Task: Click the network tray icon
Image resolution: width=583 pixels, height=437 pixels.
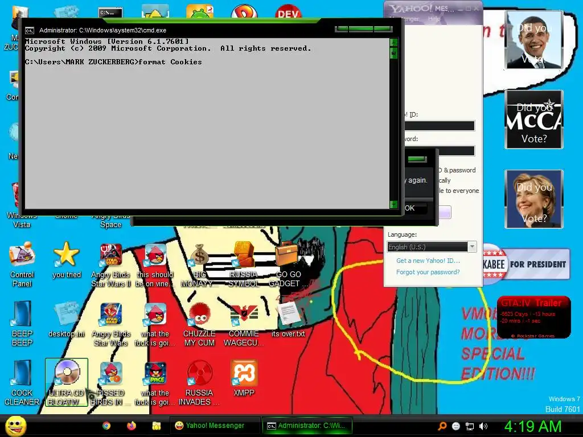Action: [470, 426]
